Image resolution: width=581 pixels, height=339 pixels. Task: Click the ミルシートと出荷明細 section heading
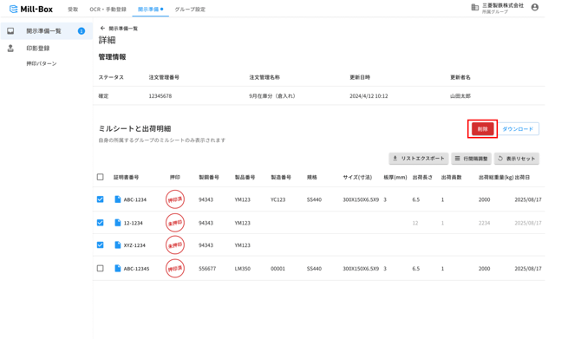point(134,128)
